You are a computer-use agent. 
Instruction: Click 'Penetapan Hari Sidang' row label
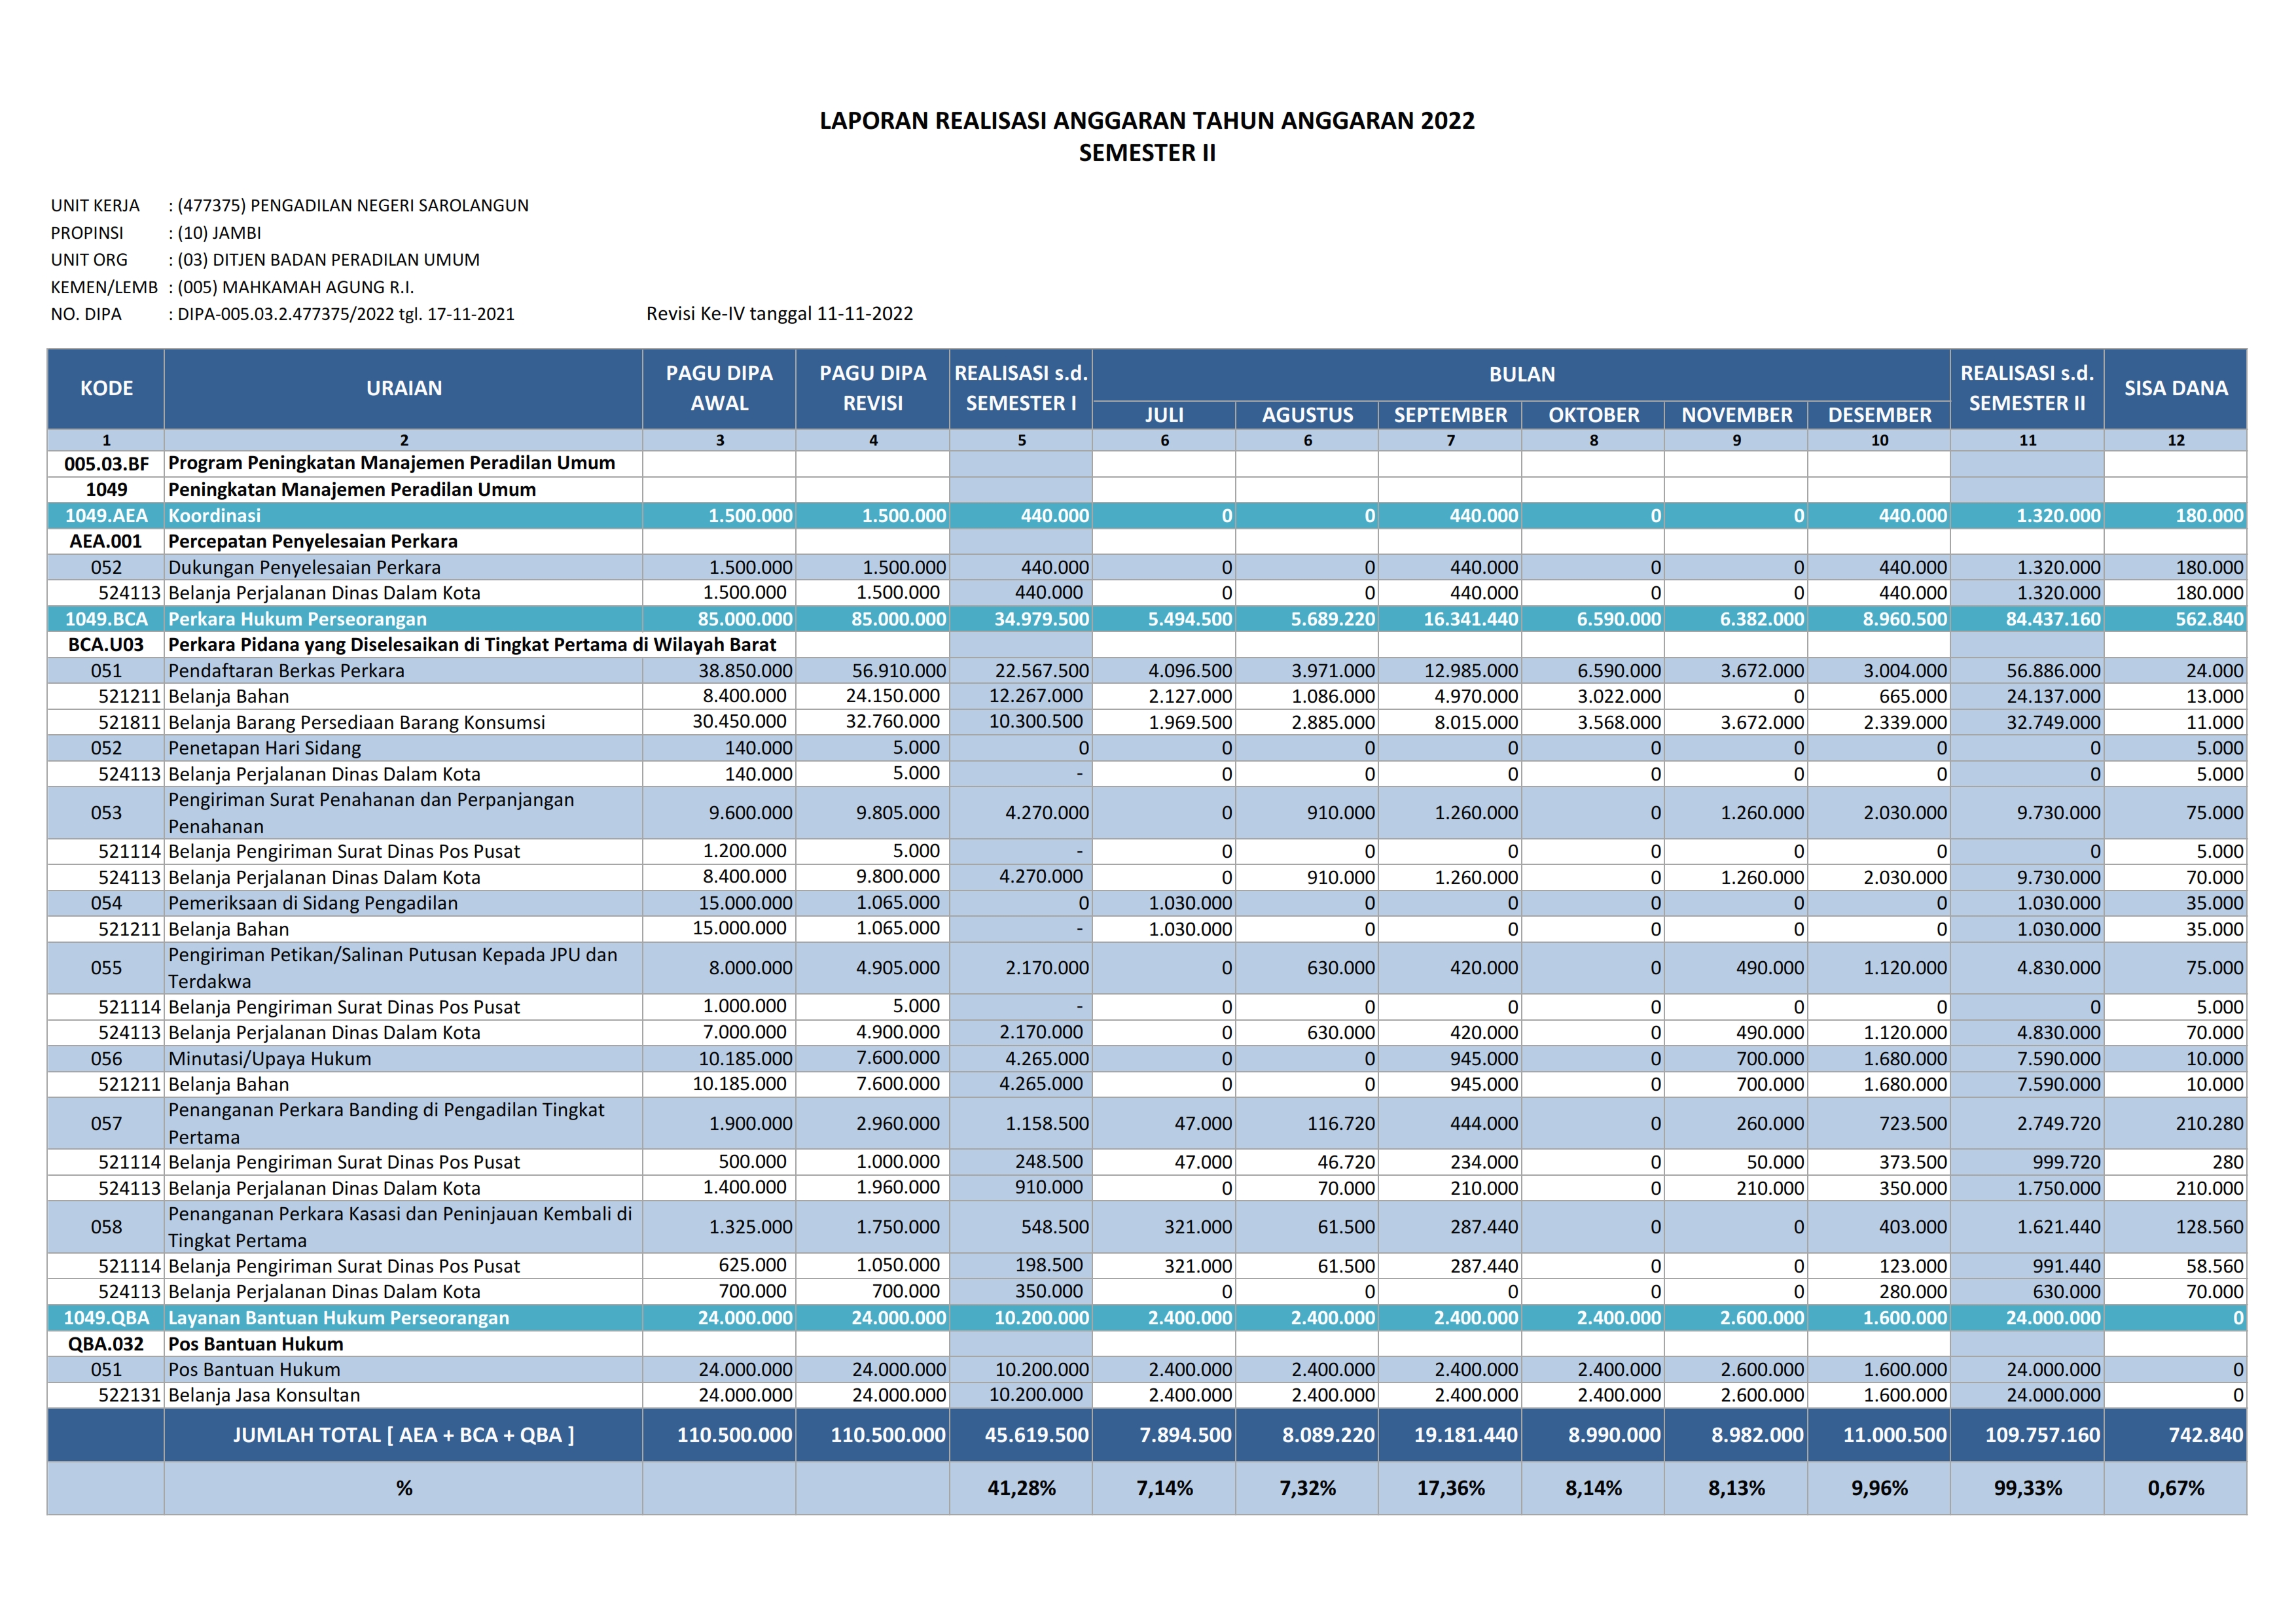click(x=264, y=749)
